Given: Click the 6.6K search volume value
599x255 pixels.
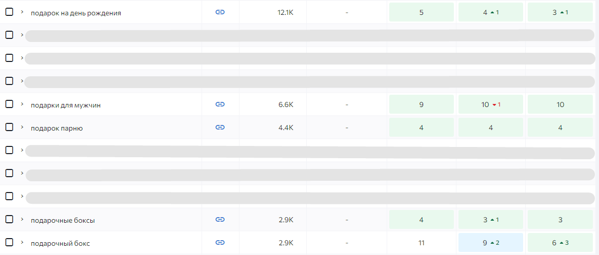Looking at the screenshot, I should [286, 104].
